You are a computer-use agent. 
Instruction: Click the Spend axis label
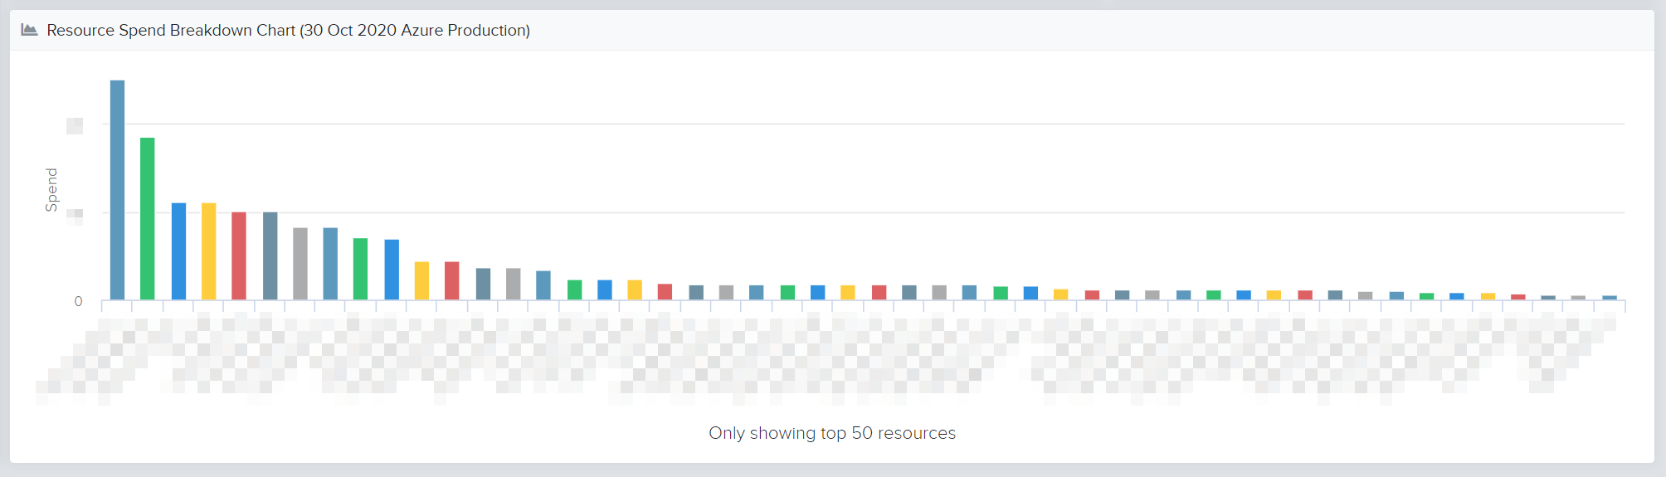click(51, 190)
